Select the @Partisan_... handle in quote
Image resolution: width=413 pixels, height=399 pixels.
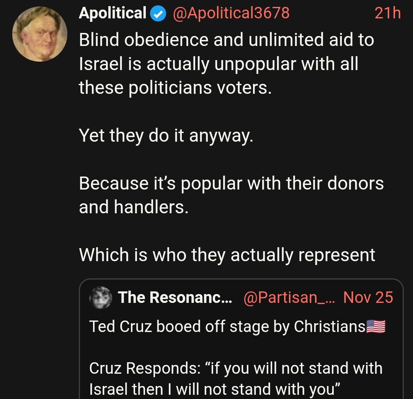pyautogui.click(x=289, y=298)
